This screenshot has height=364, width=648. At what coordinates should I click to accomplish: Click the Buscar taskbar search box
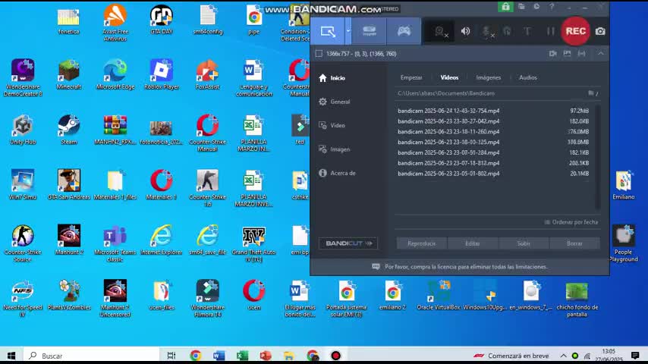click(91, 356)
